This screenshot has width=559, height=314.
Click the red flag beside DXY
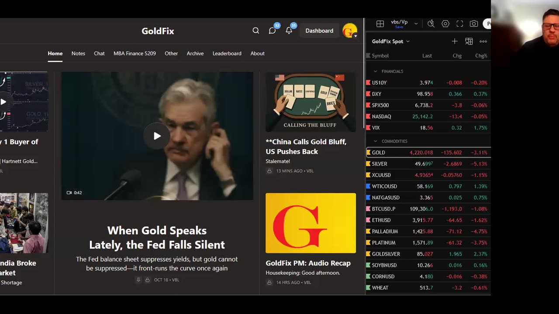pyautogui.click(x=368, y=94)
